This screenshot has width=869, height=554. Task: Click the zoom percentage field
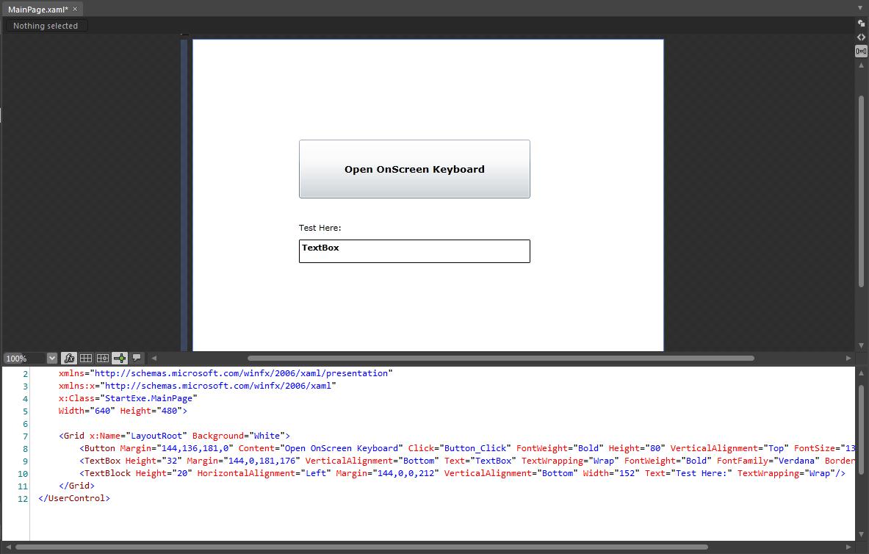click(x=24, y=358)
